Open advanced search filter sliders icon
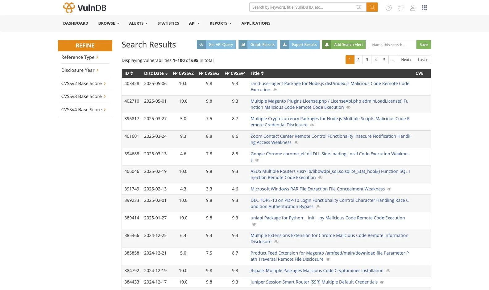 point(359,7)
